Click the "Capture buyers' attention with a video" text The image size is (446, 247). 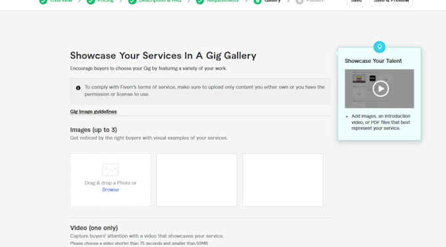(x=147, y=236)
